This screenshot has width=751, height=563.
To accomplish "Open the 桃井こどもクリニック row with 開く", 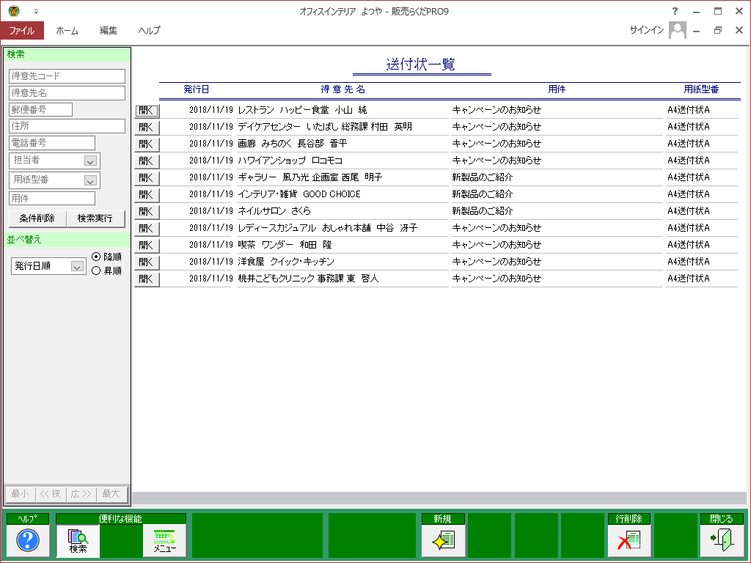I will pos(147,279).
